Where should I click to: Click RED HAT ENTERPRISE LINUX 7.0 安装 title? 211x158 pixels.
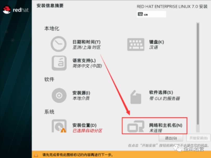coord(172,6)
